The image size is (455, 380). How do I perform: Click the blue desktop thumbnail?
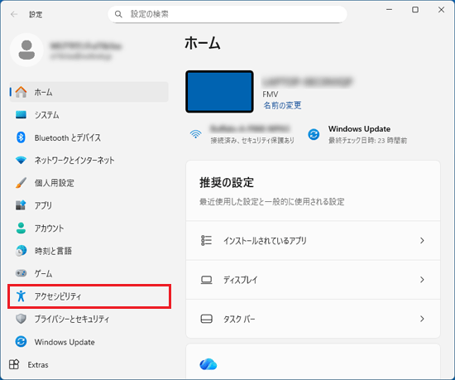click(x=219, y=91)
